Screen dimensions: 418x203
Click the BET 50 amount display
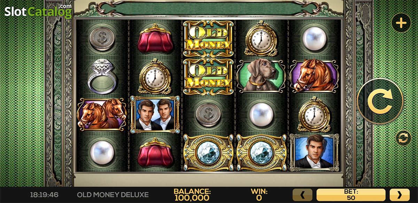coord(351,195)
